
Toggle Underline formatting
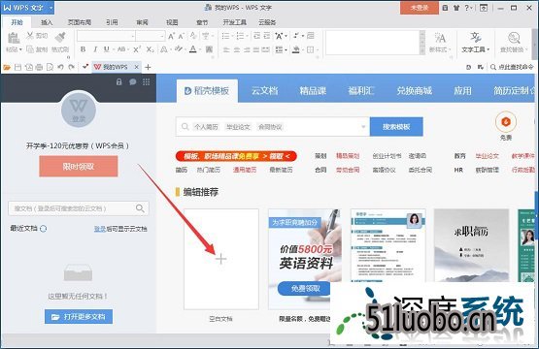pos(107,49)
